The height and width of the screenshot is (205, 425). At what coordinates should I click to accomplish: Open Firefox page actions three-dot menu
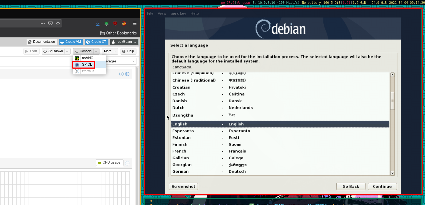[43, 23]
